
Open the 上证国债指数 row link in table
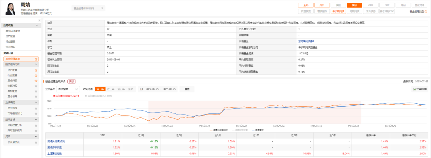(x=54, y=154)
